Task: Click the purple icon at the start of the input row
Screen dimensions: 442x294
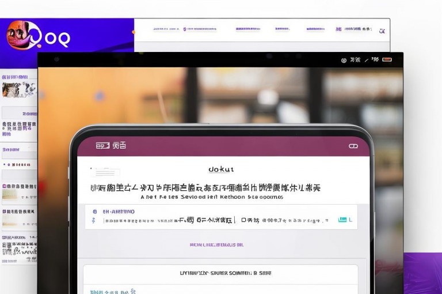Action: click(94, 221)
